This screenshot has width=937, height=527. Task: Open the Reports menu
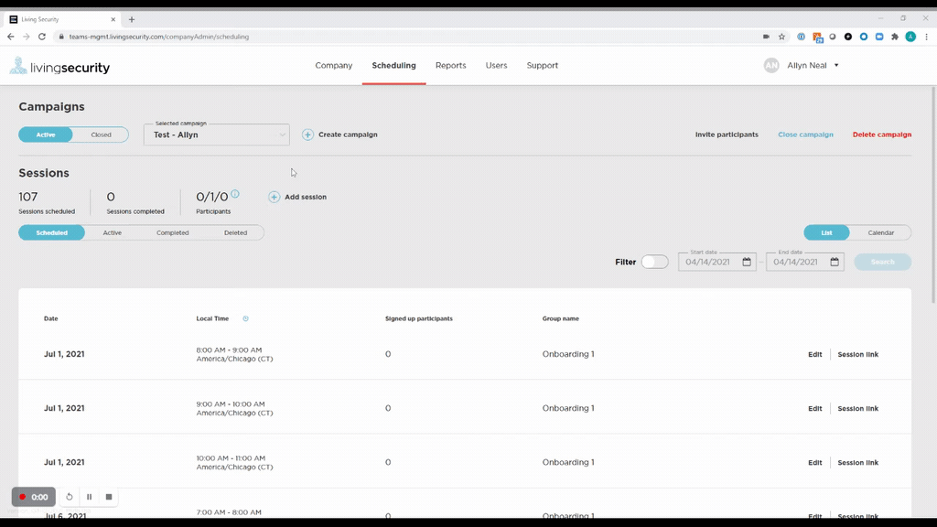point(450,65)
